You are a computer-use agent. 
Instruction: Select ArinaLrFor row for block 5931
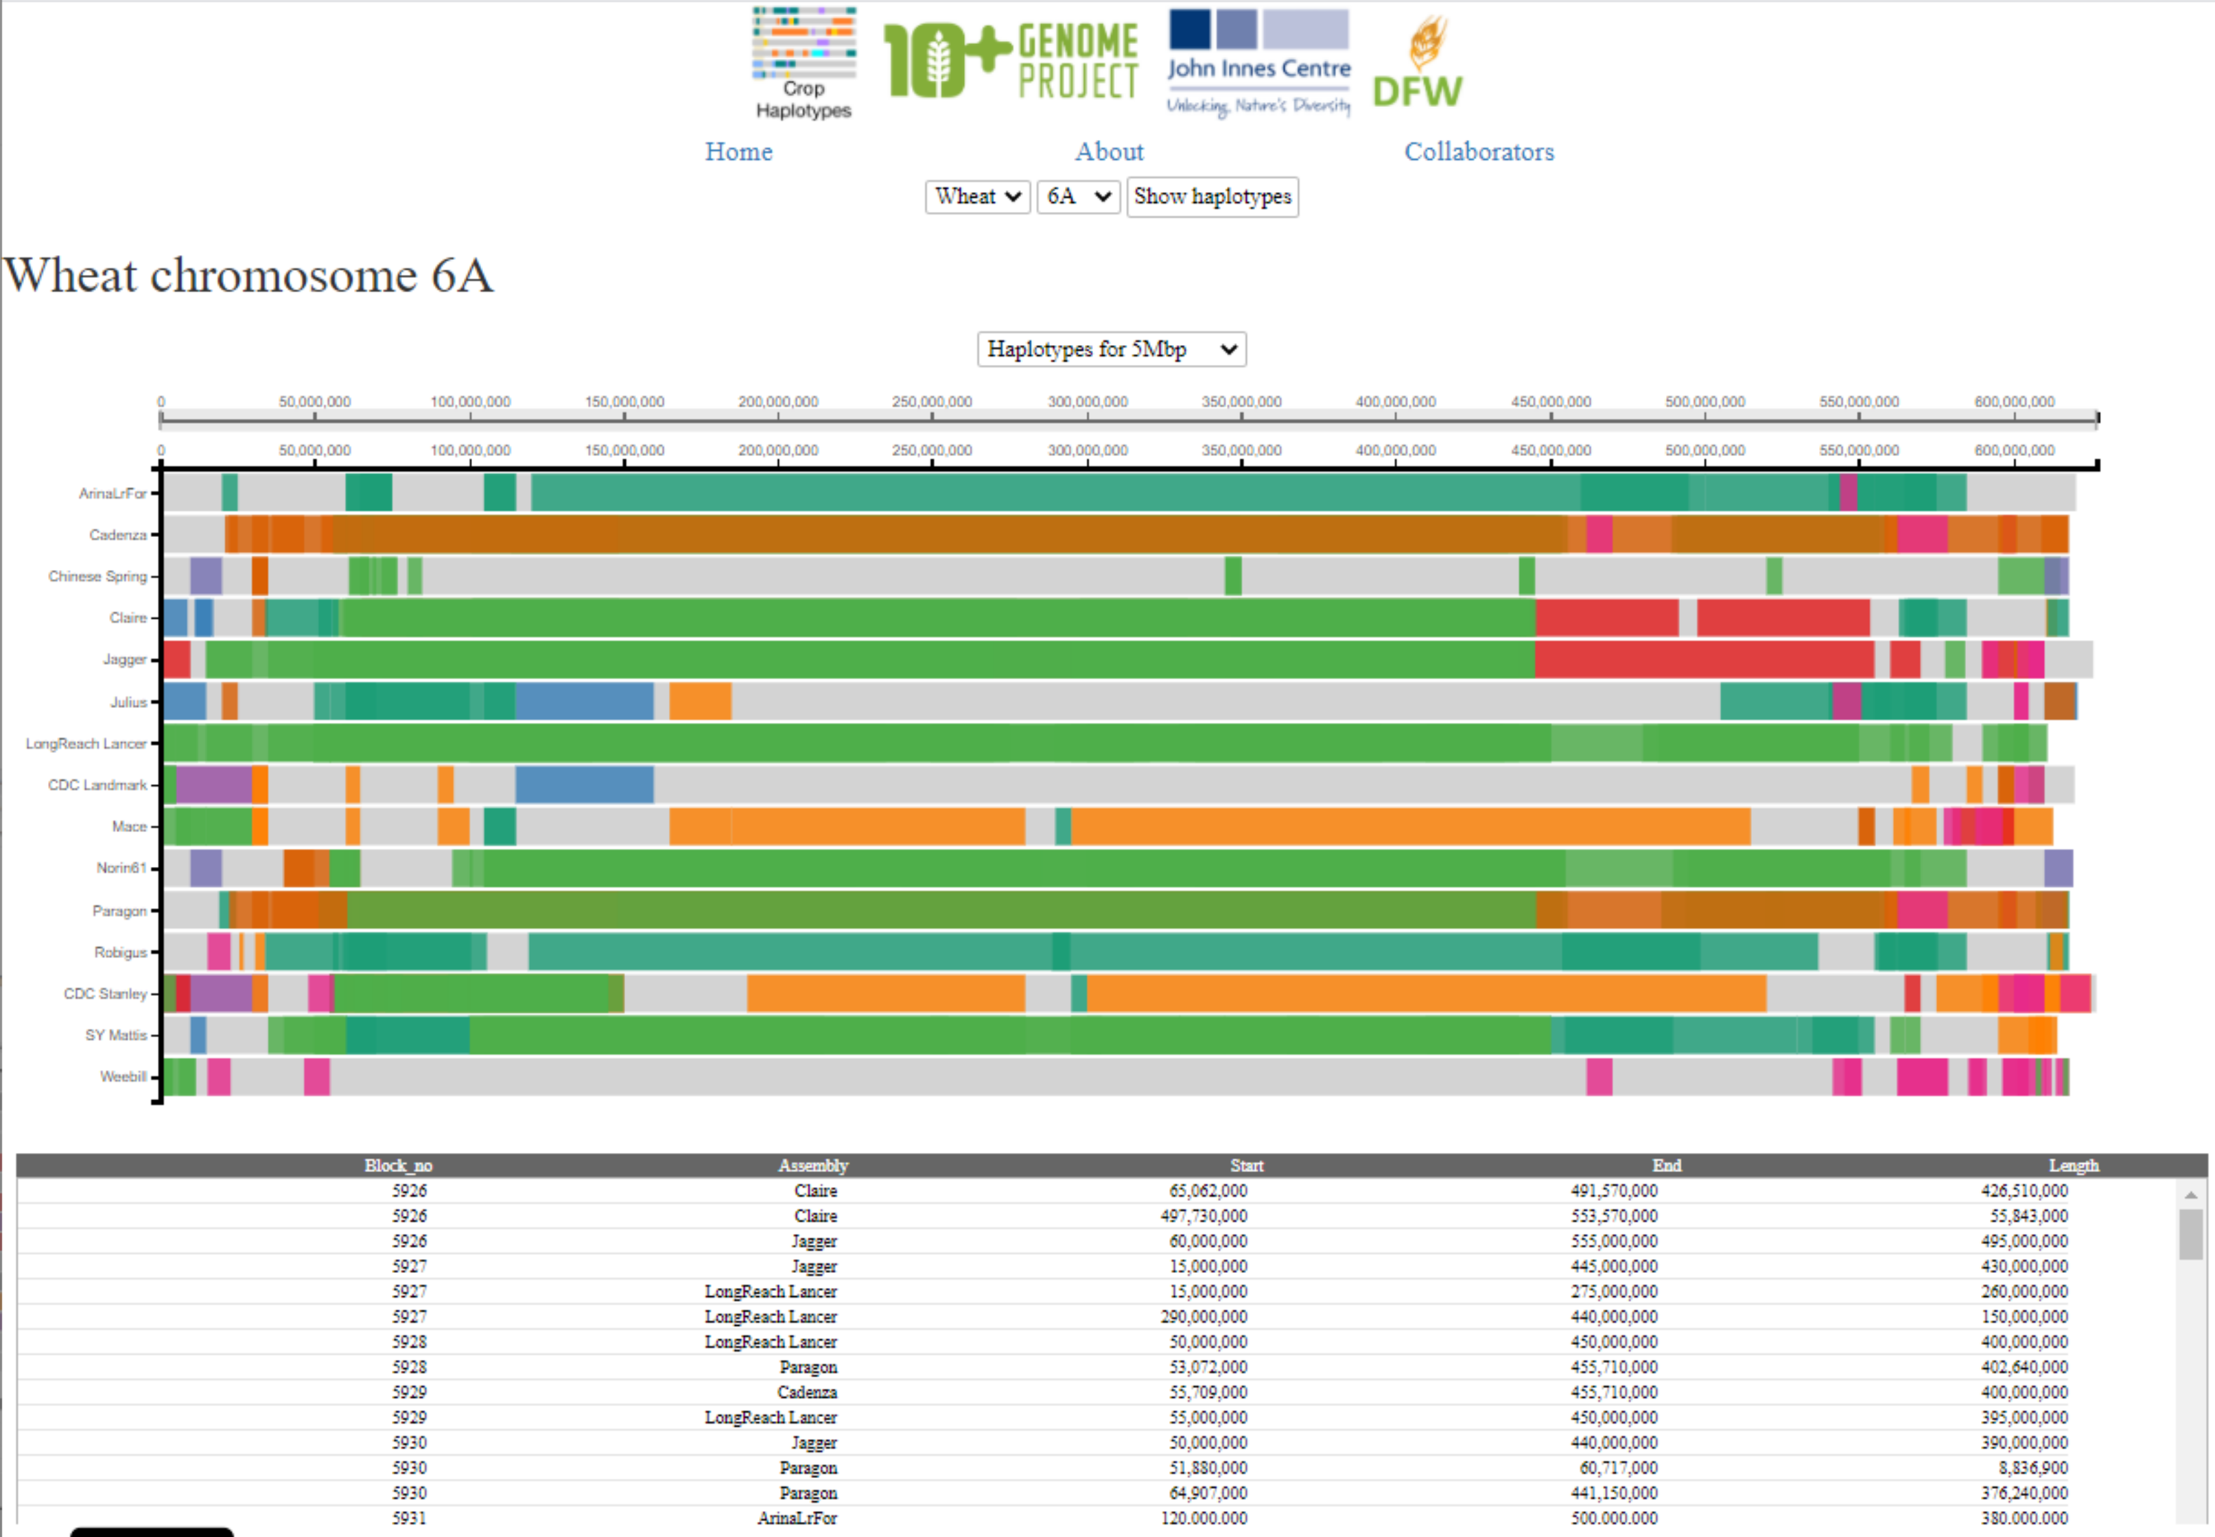[1097, 1518]
